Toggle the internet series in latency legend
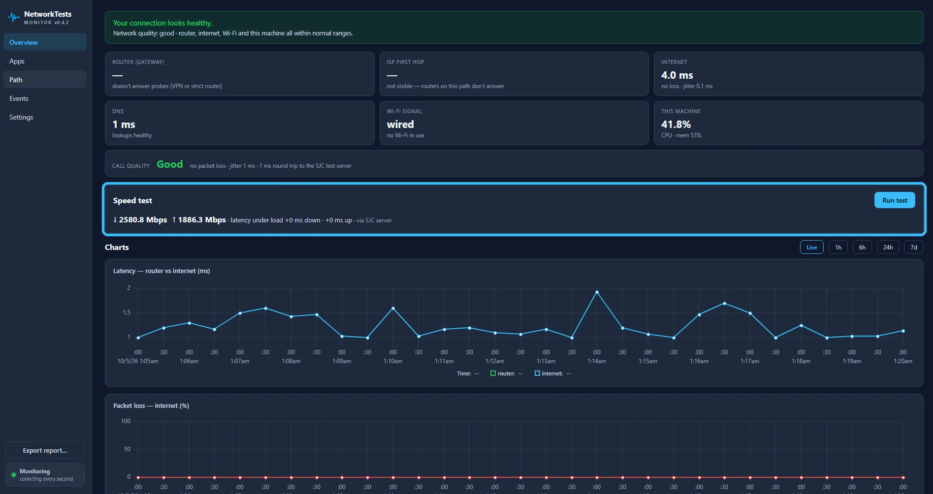933x494 pixels. (552, 373)
